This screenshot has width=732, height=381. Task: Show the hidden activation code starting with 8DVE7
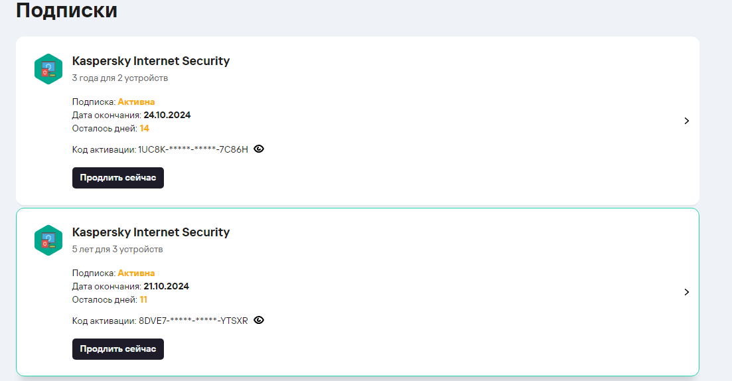click(259, 320)
